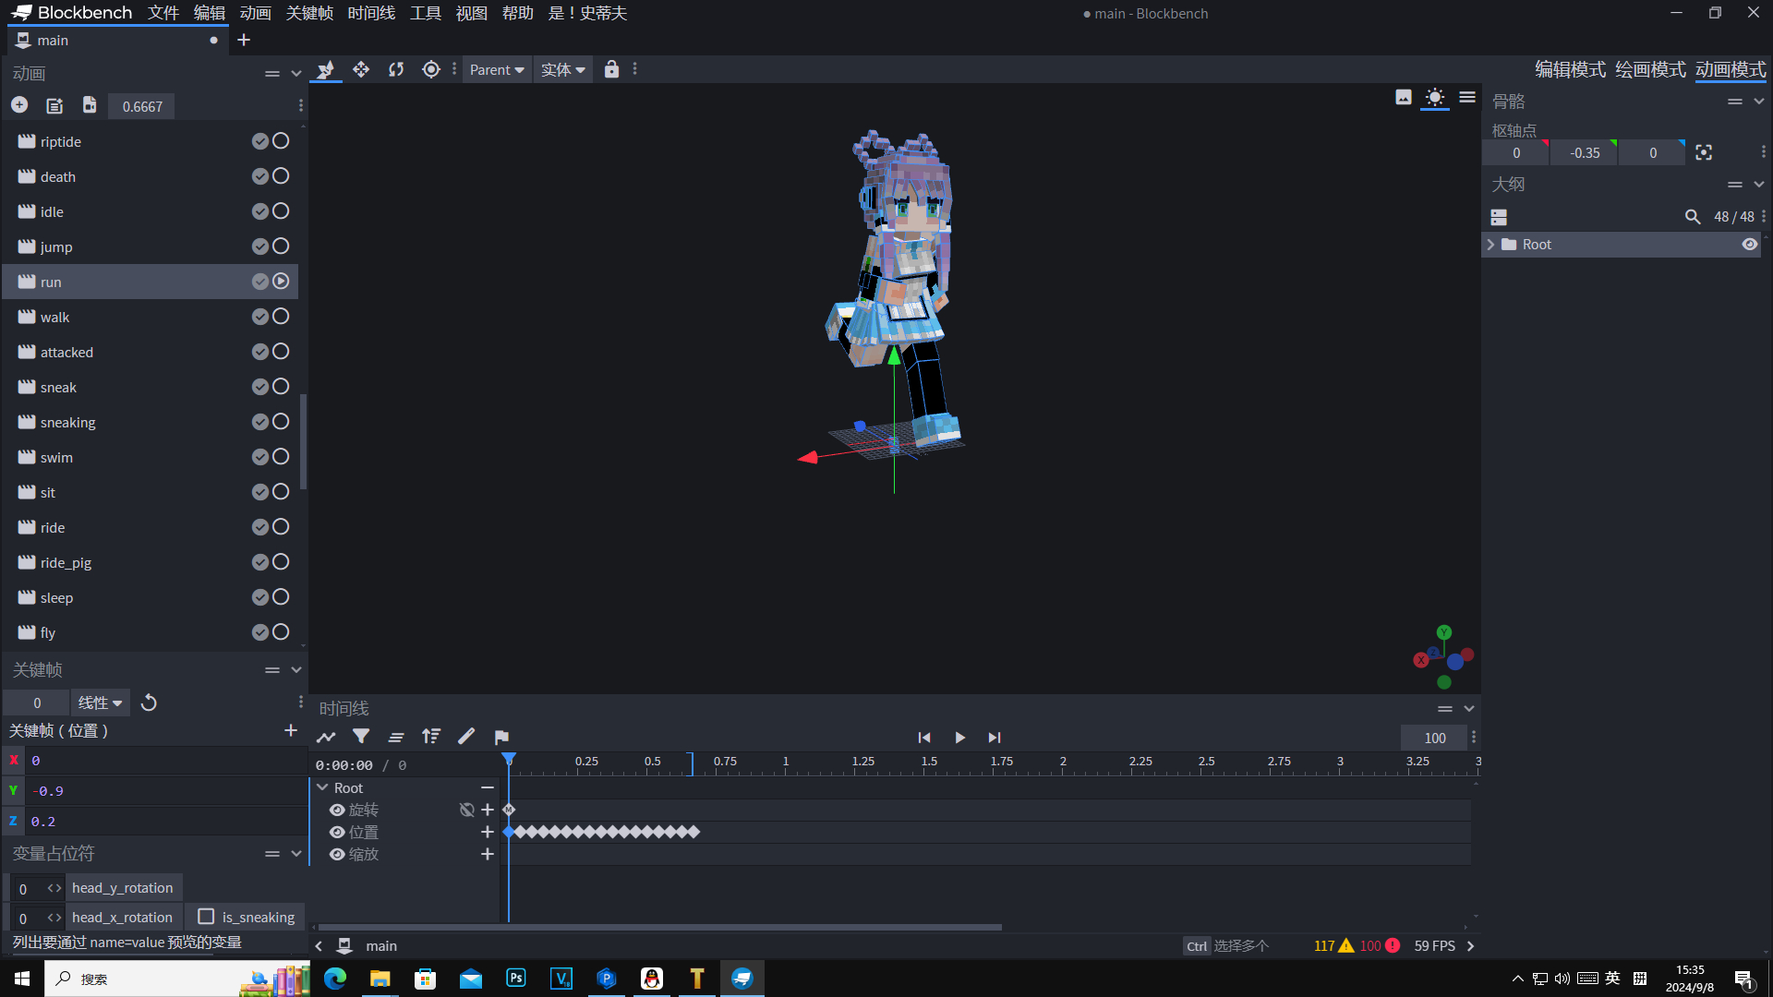Image resolution: width=1773 pixels, height=997 pixels.
Task: Click the timeline horizontal scrollbar
Action: pyautogui.click(x=659, y=927)
